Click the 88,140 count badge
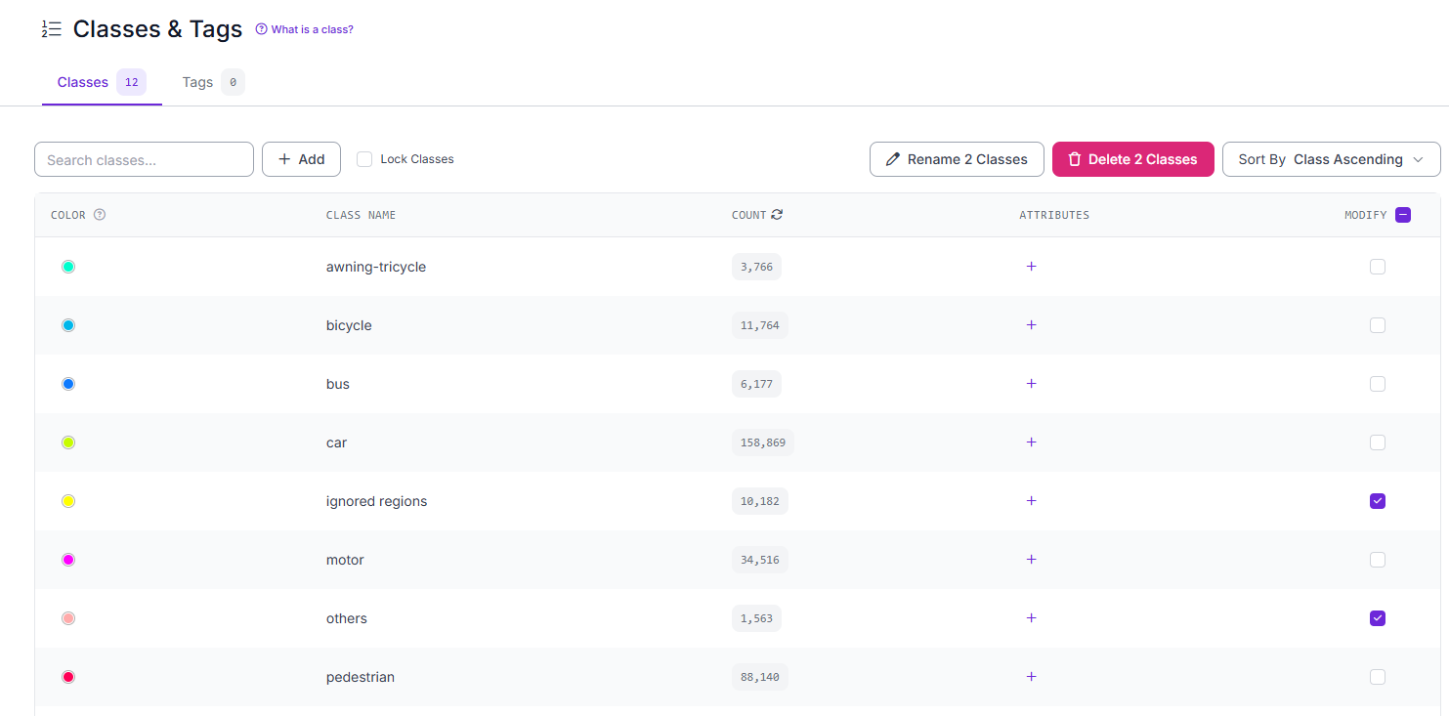1449x716 pixels. coord(760,677)
